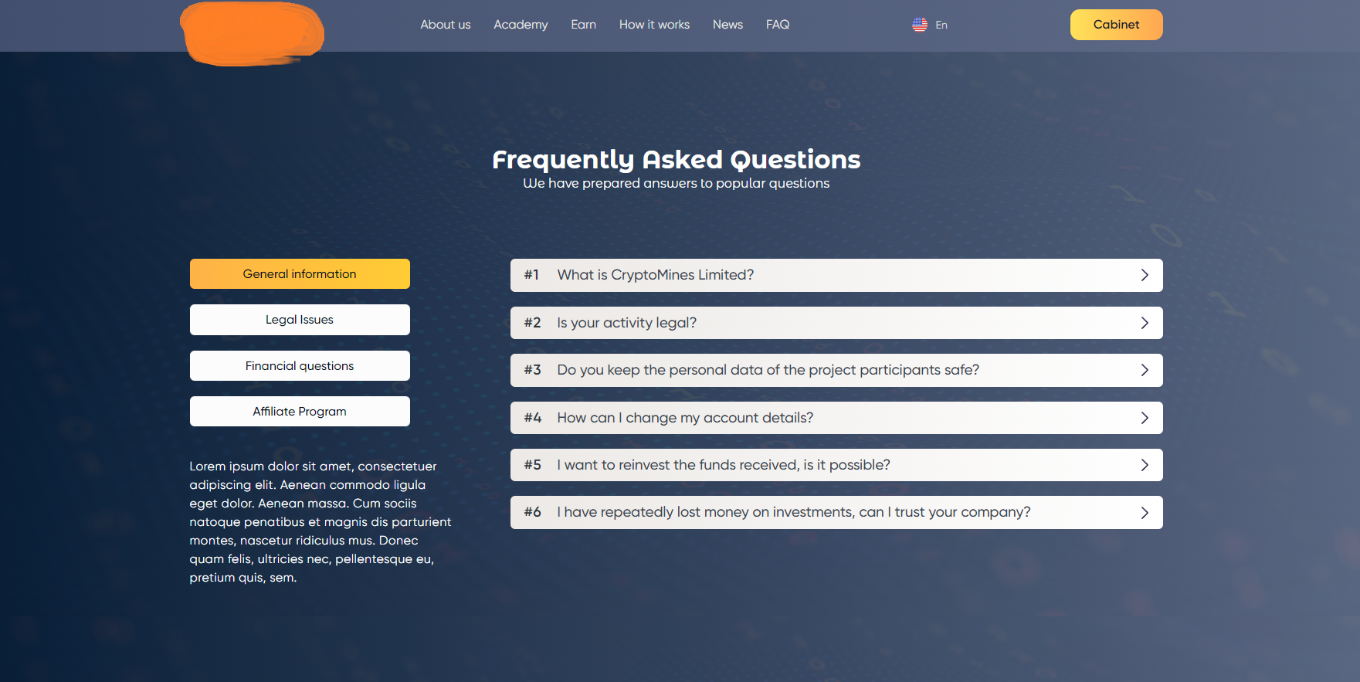Screen dimensions: 1360x682
Task: Select the Affiliate Program category tab
Action: coord(300,412)
